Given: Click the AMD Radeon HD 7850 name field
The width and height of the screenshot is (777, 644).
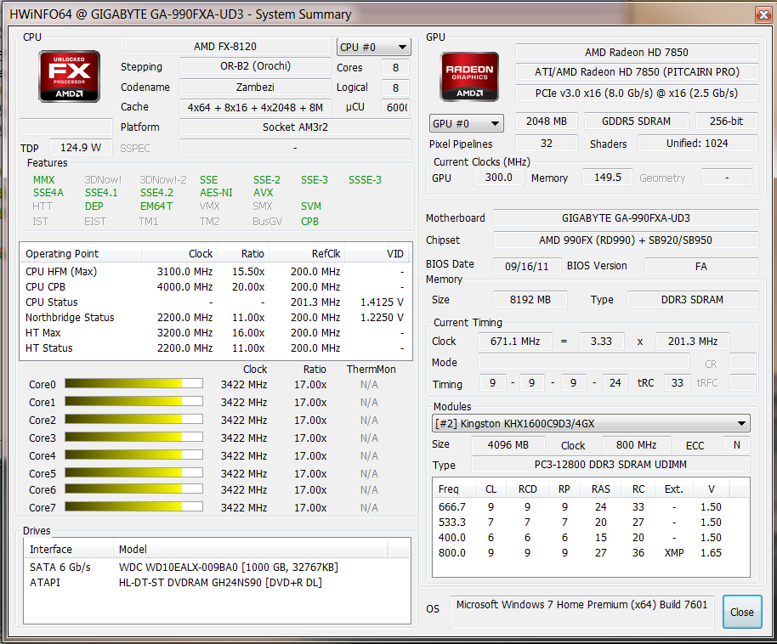Looking at the screenshot, I should coord(637,52).
